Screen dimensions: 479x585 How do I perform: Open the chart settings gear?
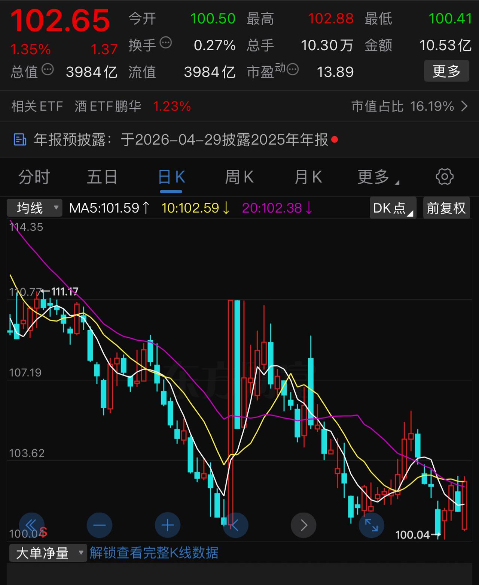445,177
